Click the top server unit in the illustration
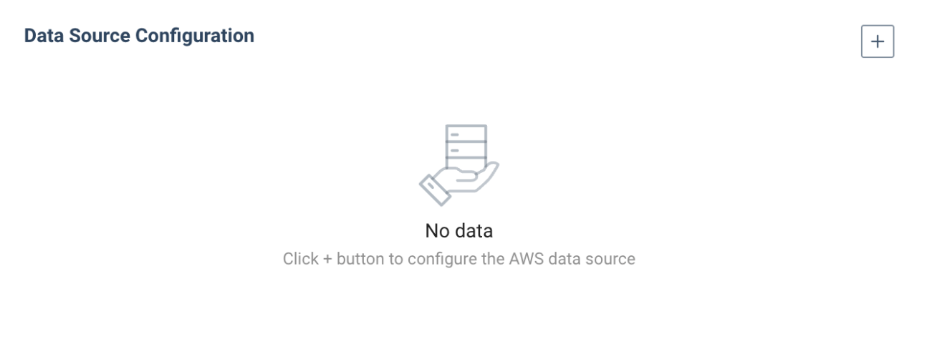927x339 pixels. pyautogui.click(x=466, y=134)
